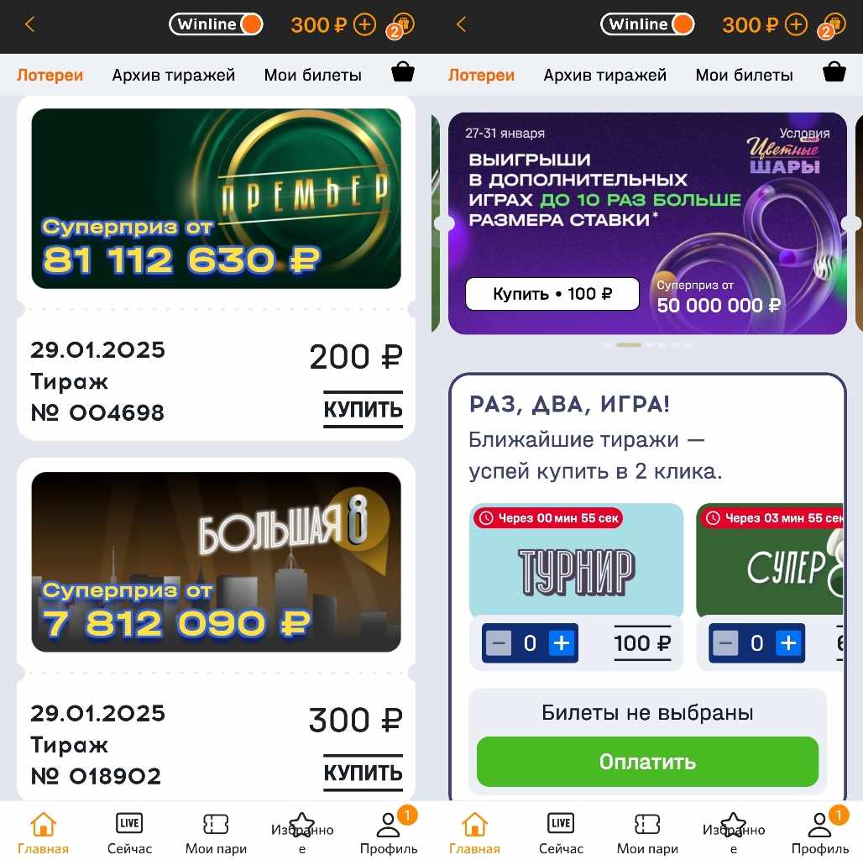Tap the back arrow in left screen
The width and height of the screenshot is (863, 860).
pyautogui.click(x=29, y=24)
